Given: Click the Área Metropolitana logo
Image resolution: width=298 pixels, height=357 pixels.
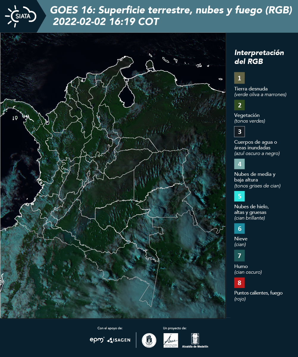Looking at the screenshot, I should (x=171, y=340).
